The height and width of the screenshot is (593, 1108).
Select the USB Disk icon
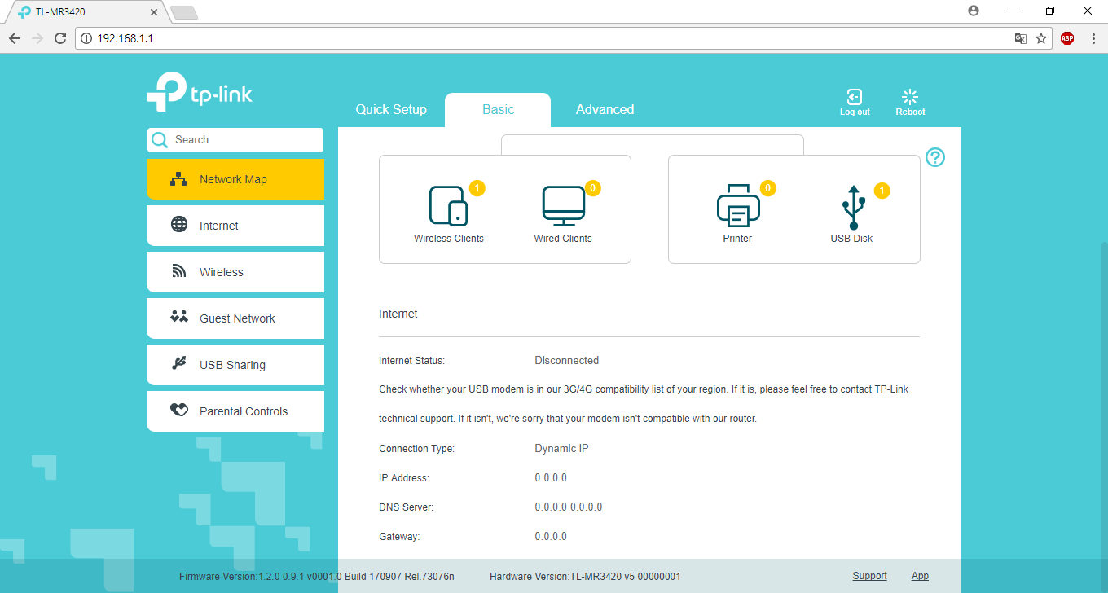click(x=852, y=208)
